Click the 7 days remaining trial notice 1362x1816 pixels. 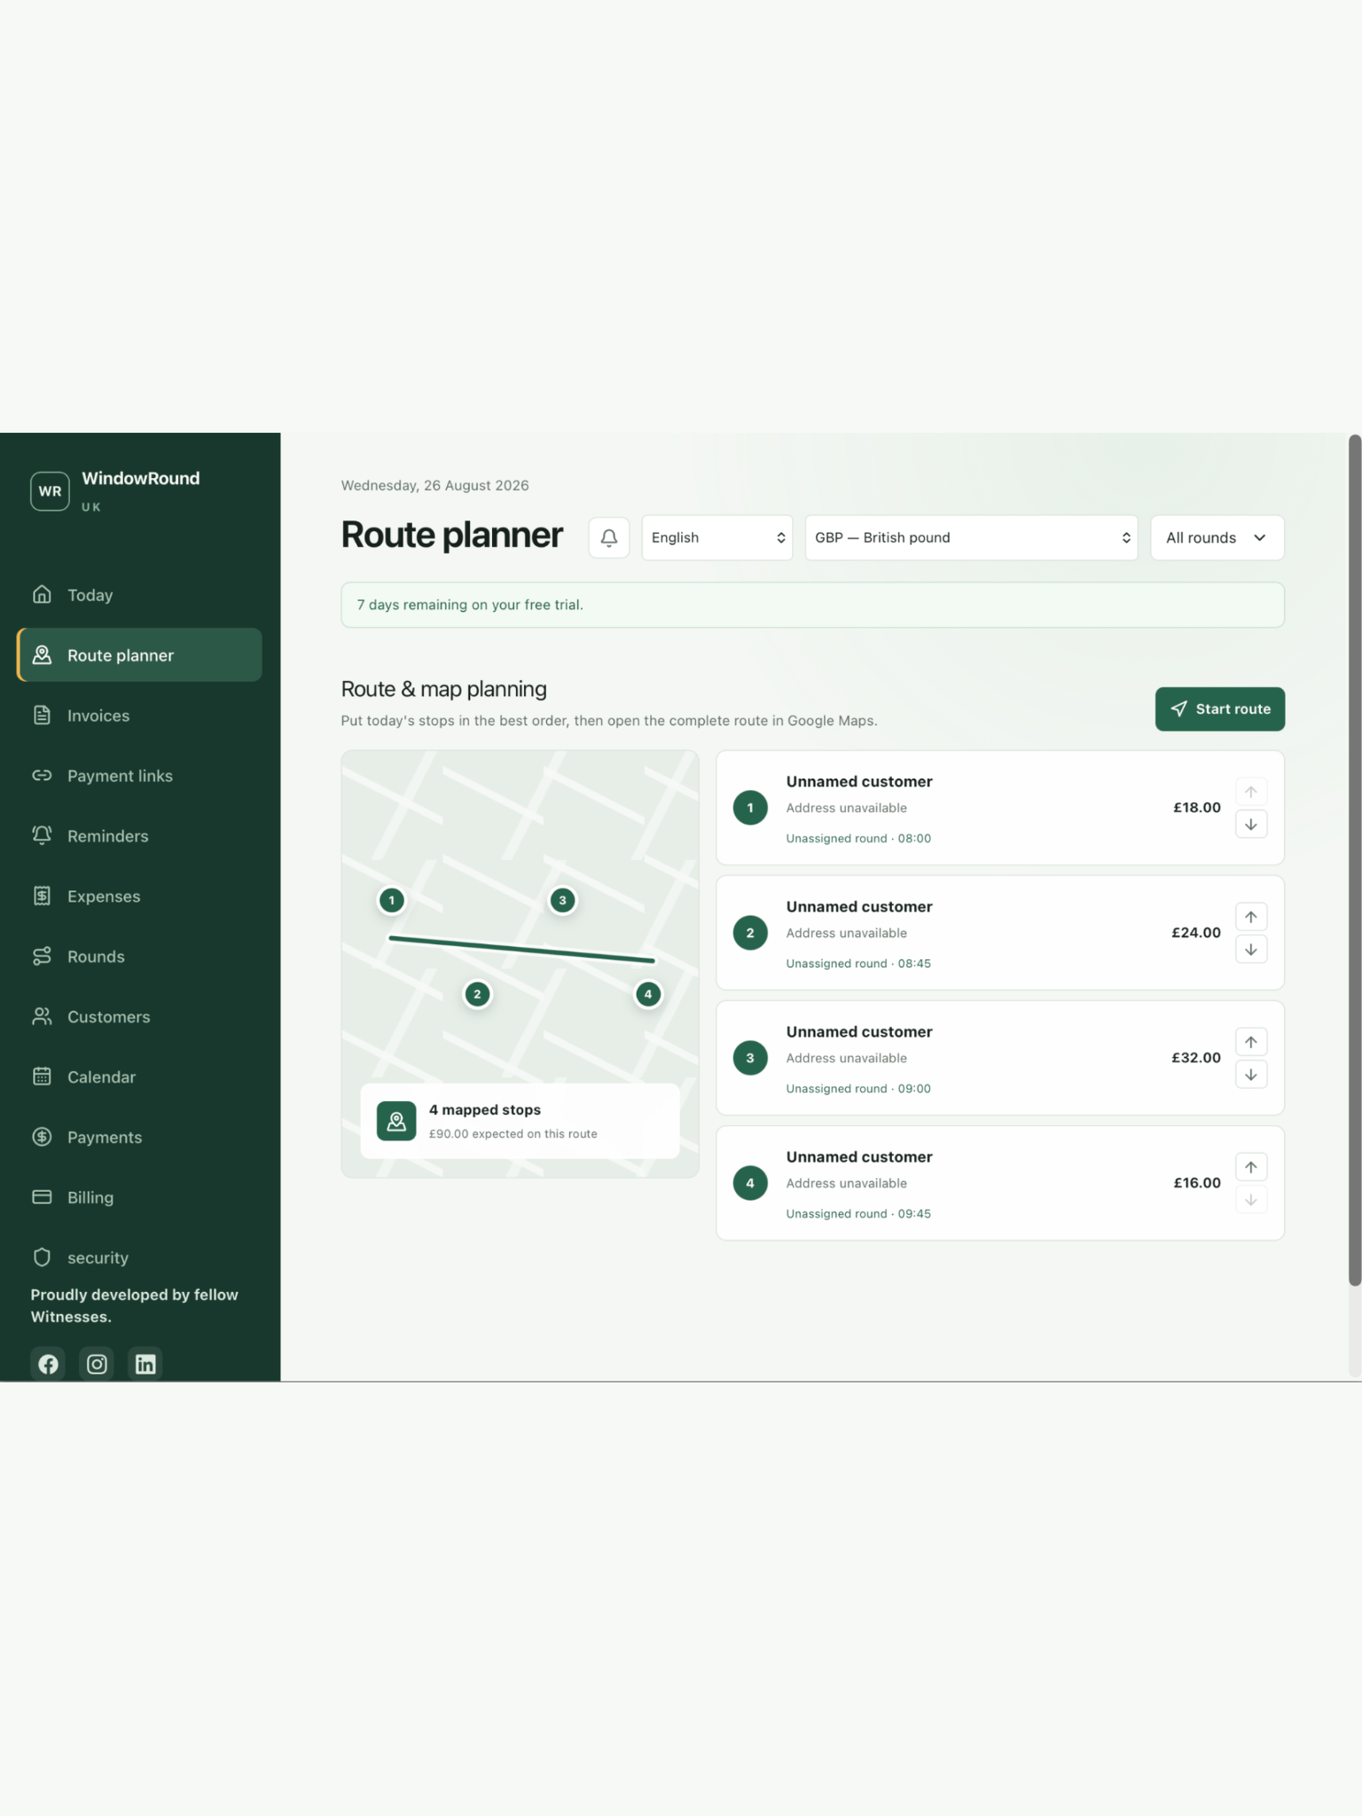click(x=812, y=605)
